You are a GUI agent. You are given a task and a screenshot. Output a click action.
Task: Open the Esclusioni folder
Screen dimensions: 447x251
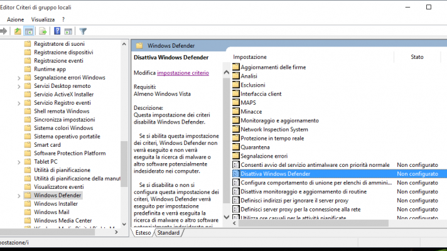(x=249, y=85)
